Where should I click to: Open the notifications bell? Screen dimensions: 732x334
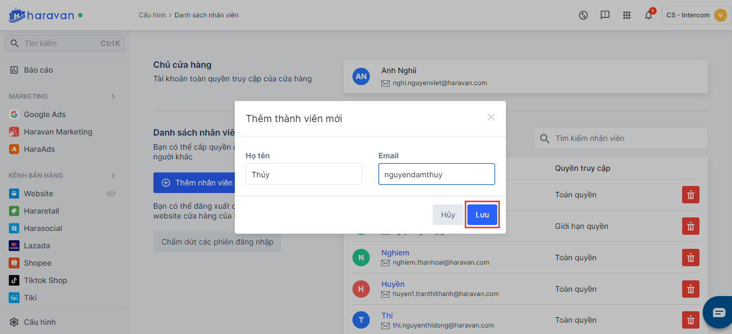point(648,15)
